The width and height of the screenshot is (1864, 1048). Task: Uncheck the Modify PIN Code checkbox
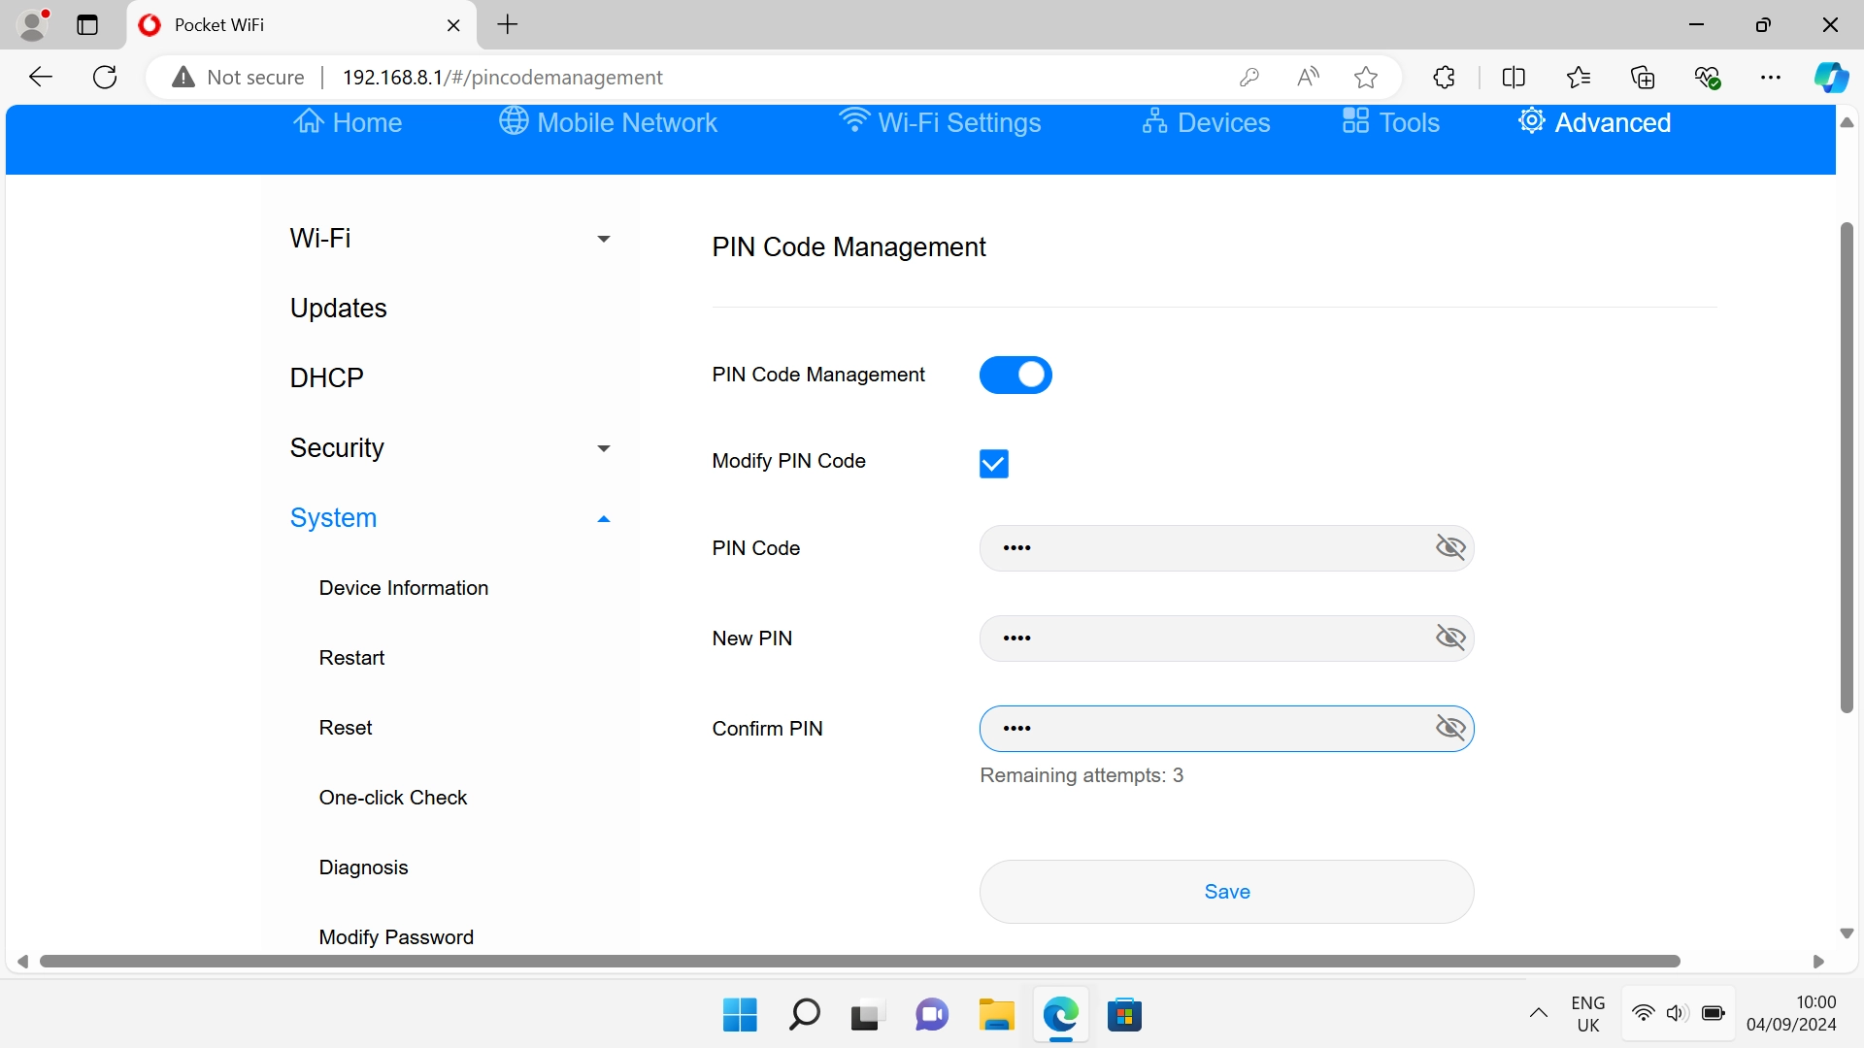click(993, 464)
